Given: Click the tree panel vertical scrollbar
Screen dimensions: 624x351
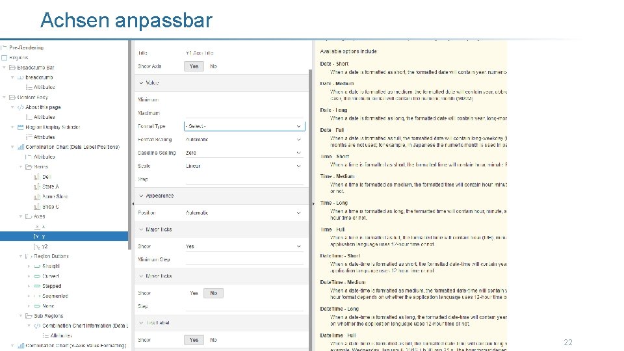Looking at the screenshot, I should coord(130,145).
